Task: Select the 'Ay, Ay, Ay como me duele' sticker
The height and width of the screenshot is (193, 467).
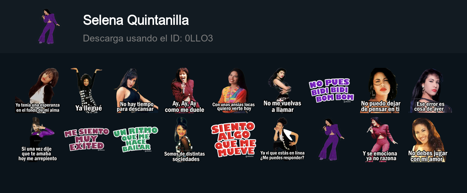Action: pyautogui.click(x=185, y=90)
